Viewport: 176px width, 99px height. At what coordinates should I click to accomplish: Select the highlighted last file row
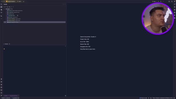35,22
